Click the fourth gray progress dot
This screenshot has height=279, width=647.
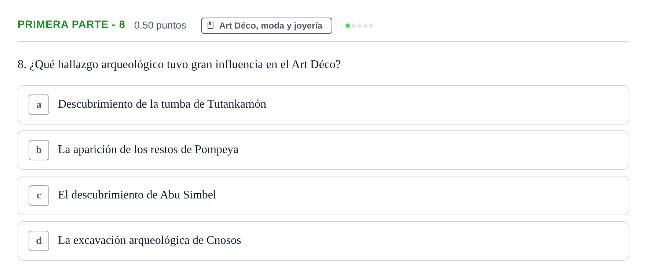coord(365,26)
